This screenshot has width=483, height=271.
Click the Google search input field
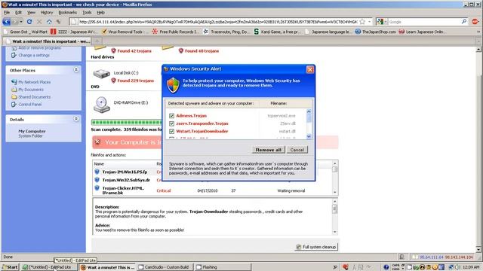point(424,22)
